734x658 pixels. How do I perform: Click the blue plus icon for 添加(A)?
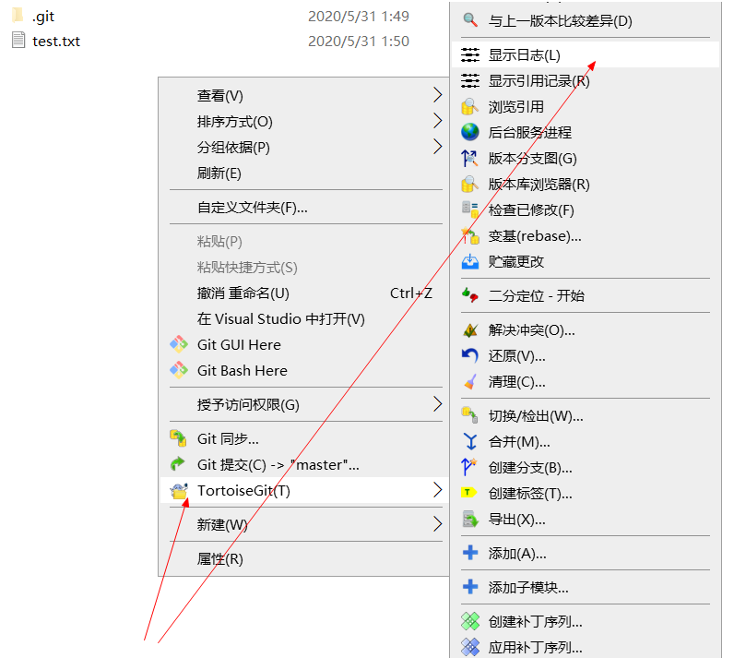[x=470, y=553]
